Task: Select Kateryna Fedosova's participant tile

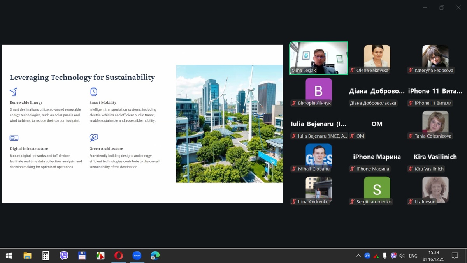Action: click(x=435, y=56)
